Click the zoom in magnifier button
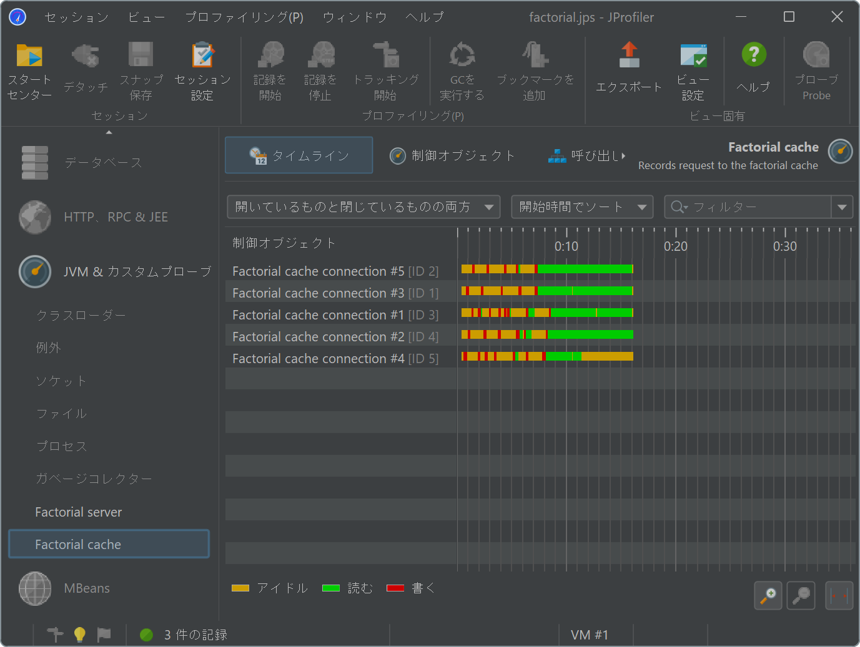 click(x=768, y=596)
